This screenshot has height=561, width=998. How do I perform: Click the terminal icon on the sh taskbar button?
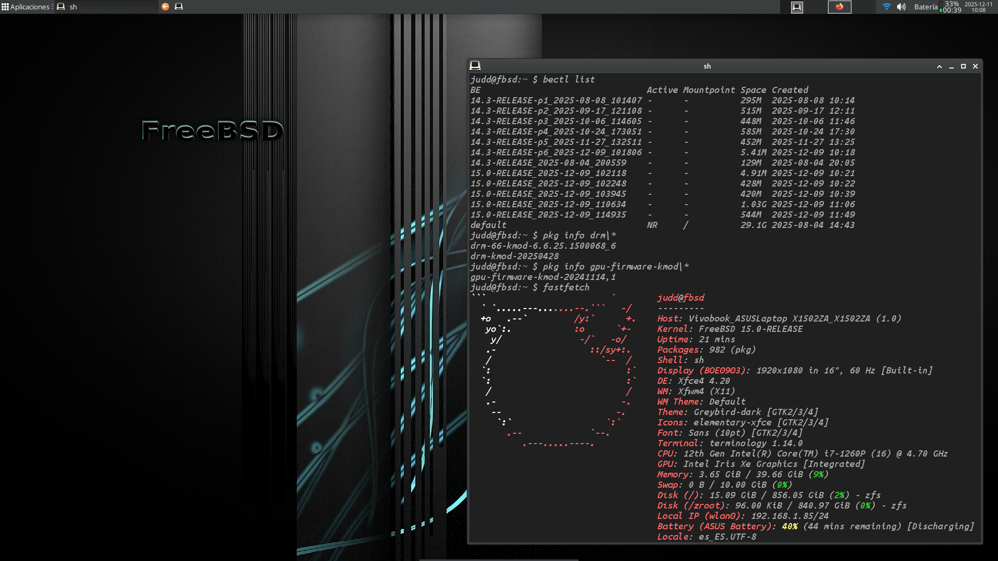pos(61,7)
